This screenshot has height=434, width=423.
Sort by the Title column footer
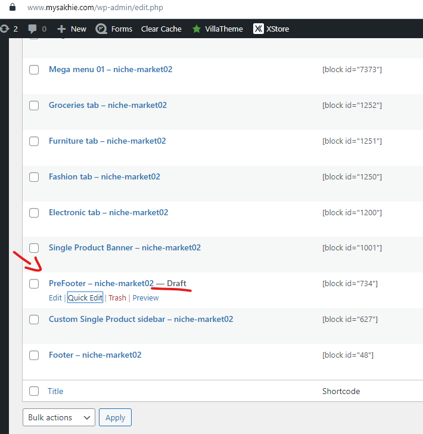pos(55,391)
